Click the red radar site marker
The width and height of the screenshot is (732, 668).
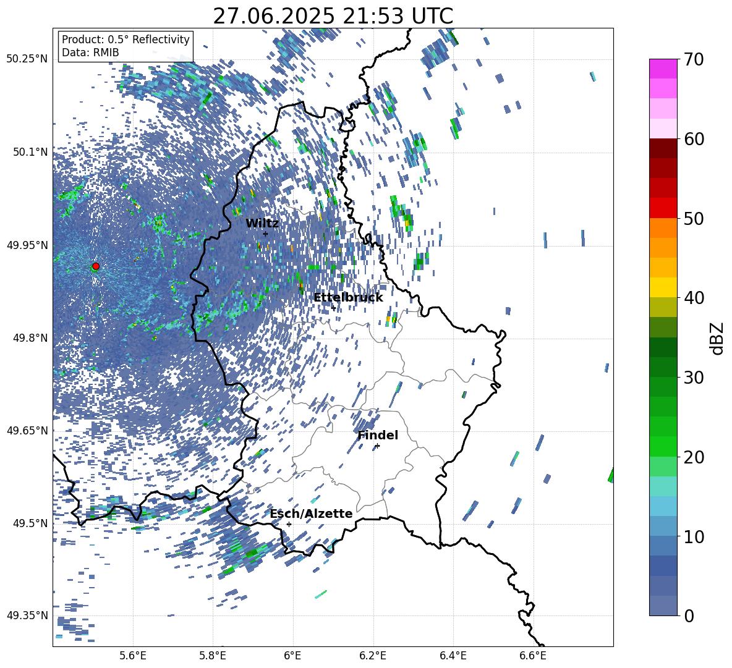click(96, 266)
